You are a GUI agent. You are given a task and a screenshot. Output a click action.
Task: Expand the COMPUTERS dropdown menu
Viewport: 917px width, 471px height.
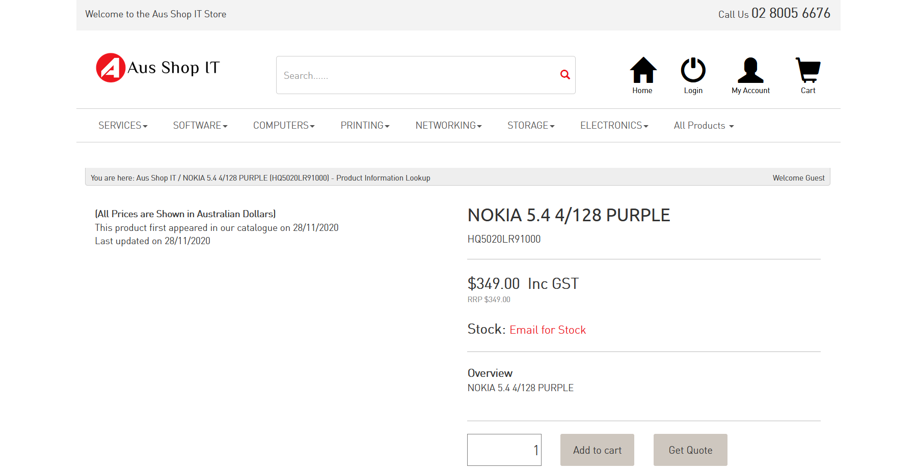click(284, 126)
